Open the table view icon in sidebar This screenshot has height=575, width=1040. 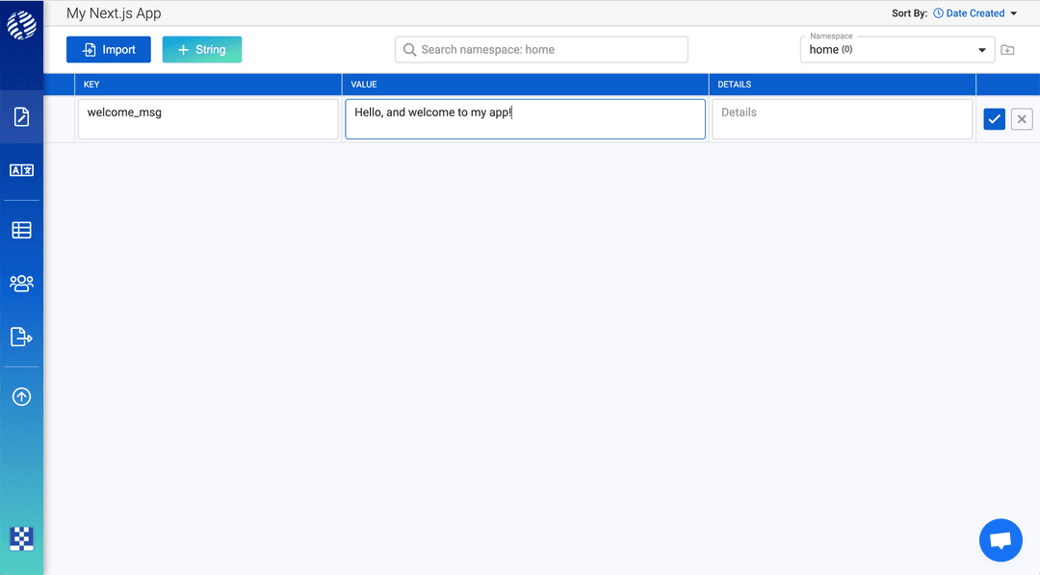click(x=21, y=229)
